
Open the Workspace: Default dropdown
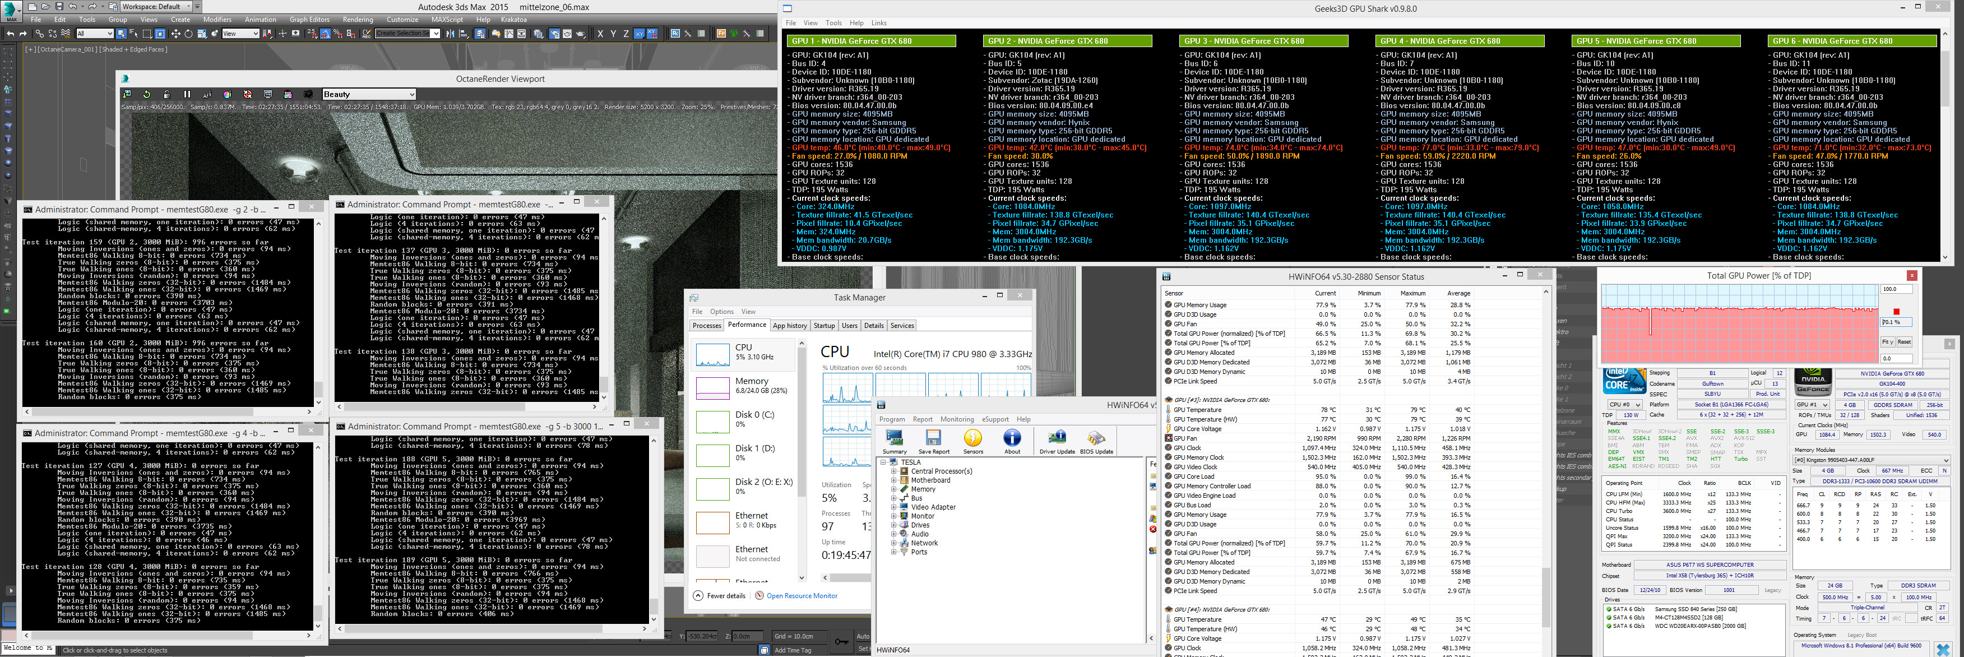tap(156, 6)
